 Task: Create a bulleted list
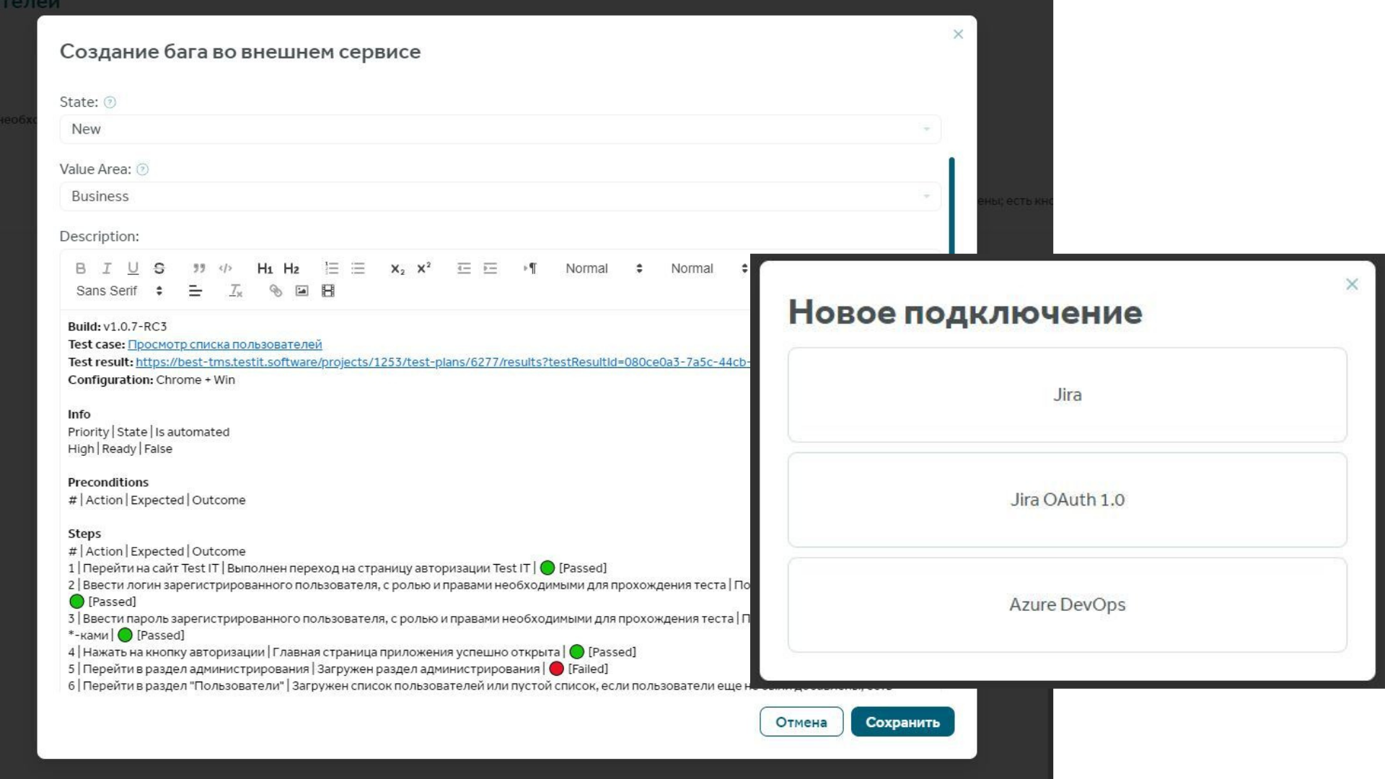pos(358,268)
